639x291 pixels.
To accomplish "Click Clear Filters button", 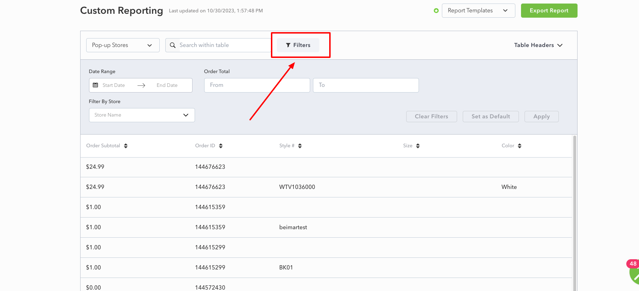I will [x=431, y=117].
